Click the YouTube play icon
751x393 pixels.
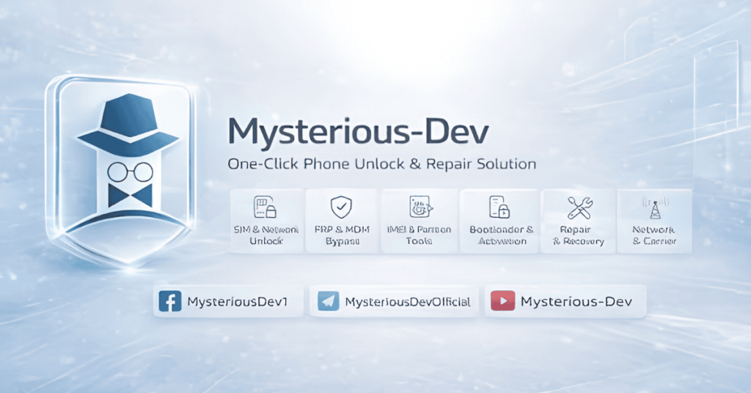pyautogui.click(x=502, y=301)
